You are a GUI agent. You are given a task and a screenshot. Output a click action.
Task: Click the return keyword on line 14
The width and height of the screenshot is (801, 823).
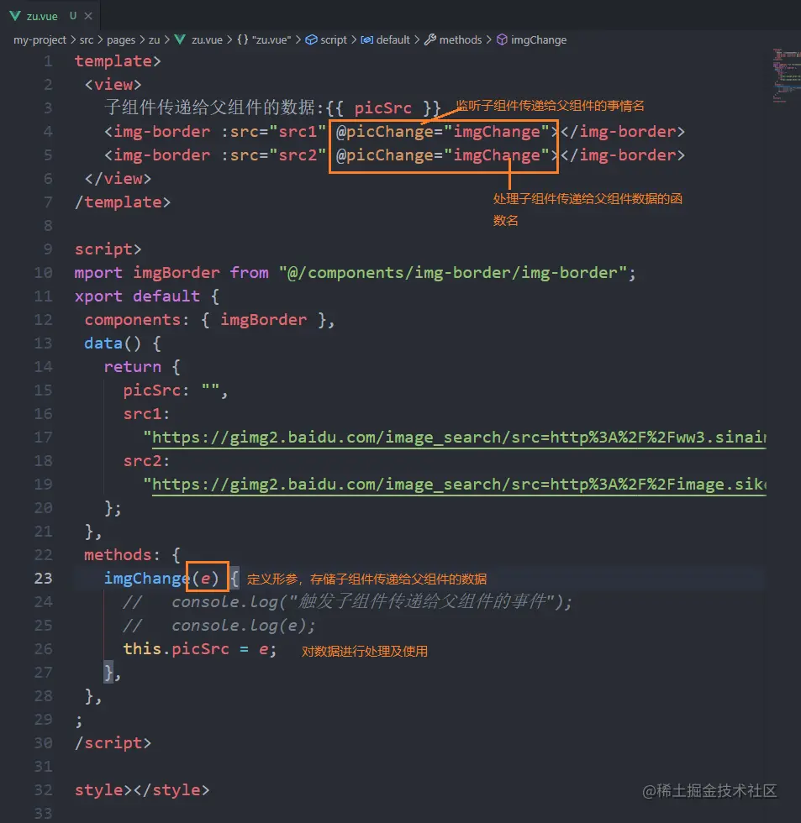pos(132,367)
